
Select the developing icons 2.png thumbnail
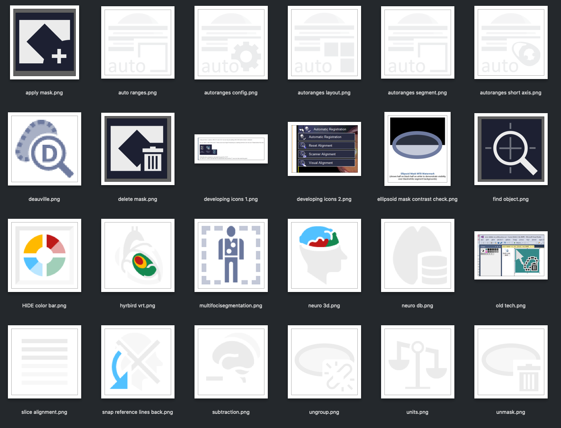(324, 149)
